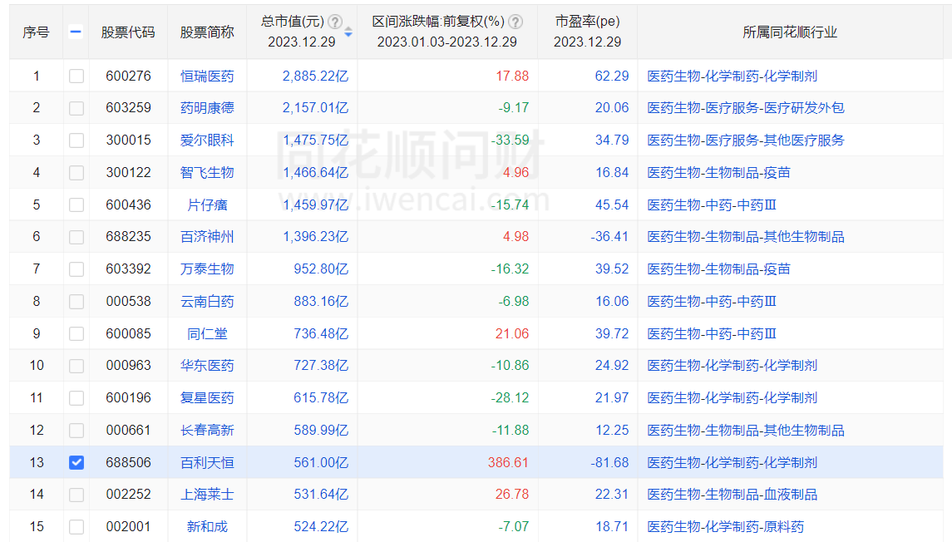
Task: Uncheck the box for 百利天恒 row
Action: (76, 462)
